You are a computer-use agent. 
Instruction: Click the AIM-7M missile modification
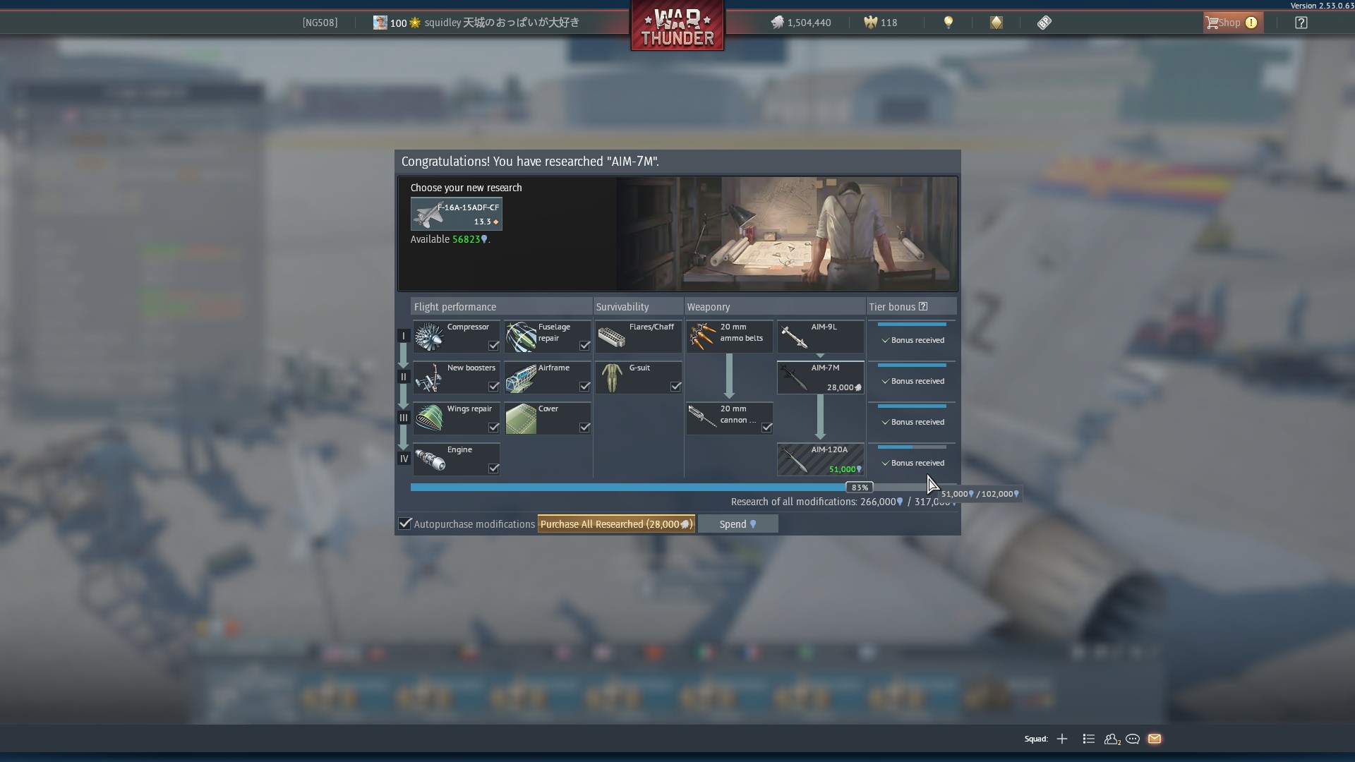click(820, 377)
